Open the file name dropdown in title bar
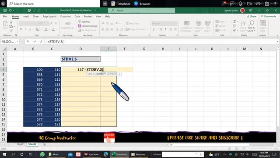280x158 pixels. tap(95, 11)
